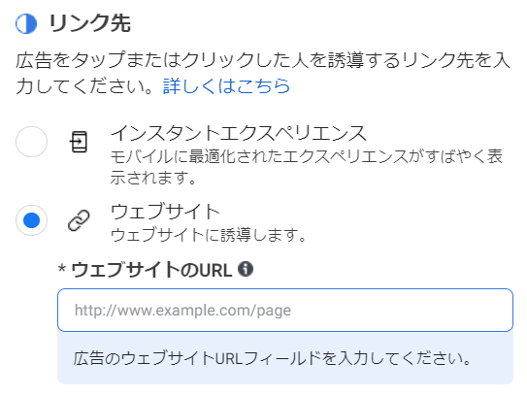Click the half-filled circle icon beside リンク先
The image size is (527, 397).
click(x=26, y=24)
